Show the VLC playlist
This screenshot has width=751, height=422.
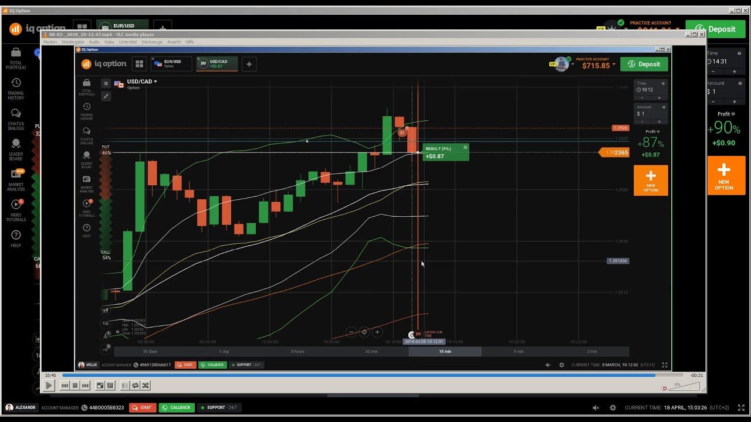click(125, 386)
